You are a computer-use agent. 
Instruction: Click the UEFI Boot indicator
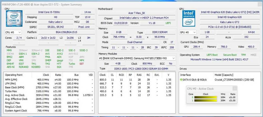point(212,55)
